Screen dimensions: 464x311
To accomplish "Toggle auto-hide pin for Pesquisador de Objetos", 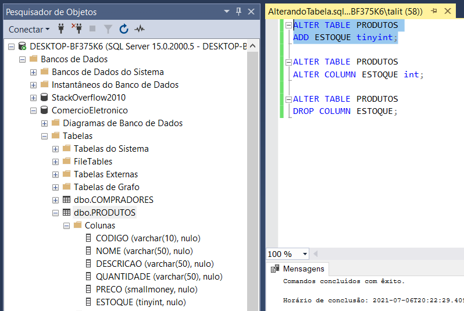I will tap(238, 12).
